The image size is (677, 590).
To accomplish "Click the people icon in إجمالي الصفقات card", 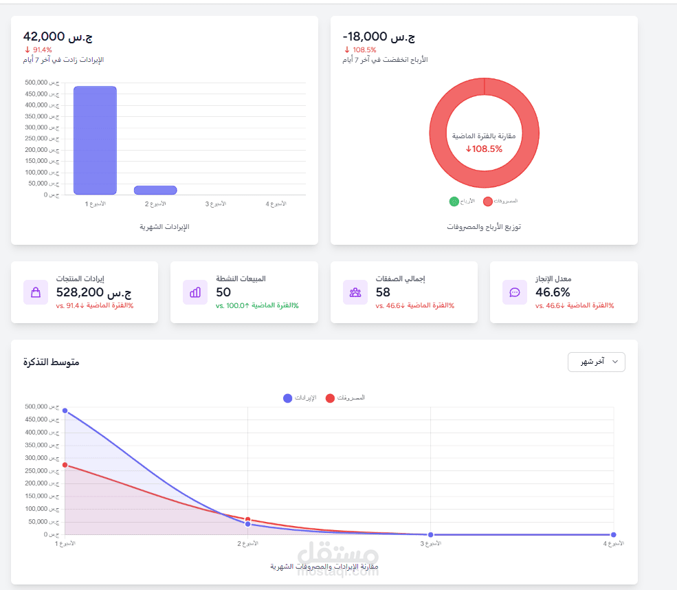I will [355, 292].
